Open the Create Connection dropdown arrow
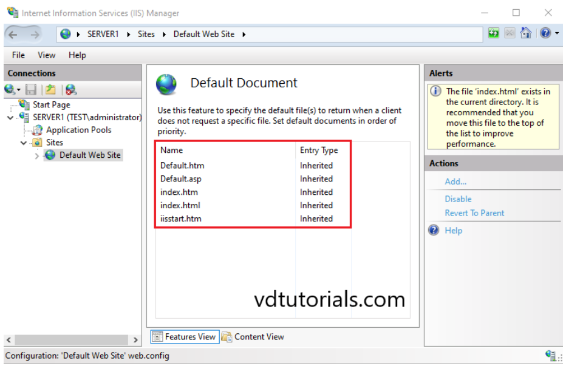This screenshot has height=366, width=566. click(x=19, y=89)
